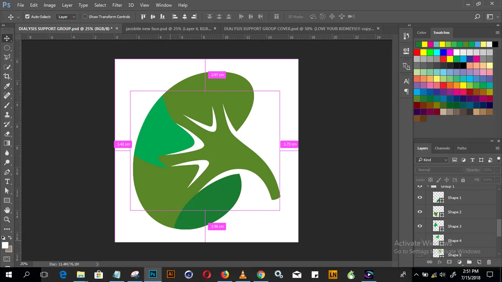This screenshot has width=502, height=282.
Task: Click Create new layer icon
Action: coord(479,262)
